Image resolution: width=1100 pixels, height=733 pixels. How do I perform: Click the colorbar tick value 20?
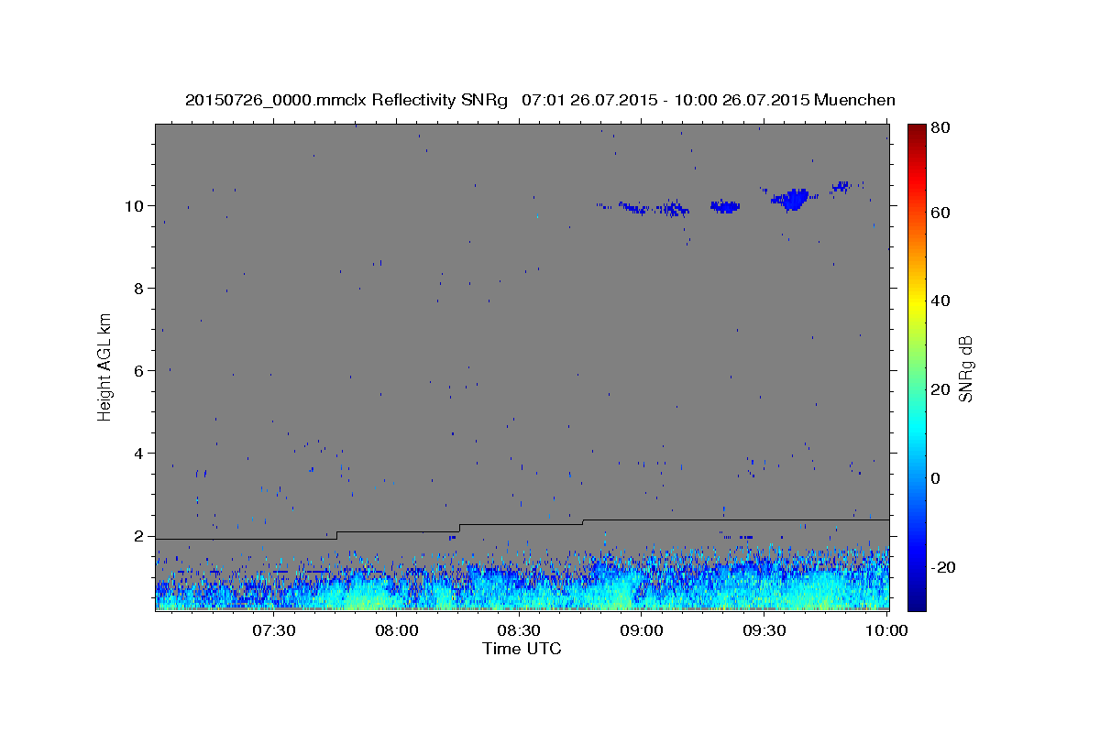click(941, 389)
